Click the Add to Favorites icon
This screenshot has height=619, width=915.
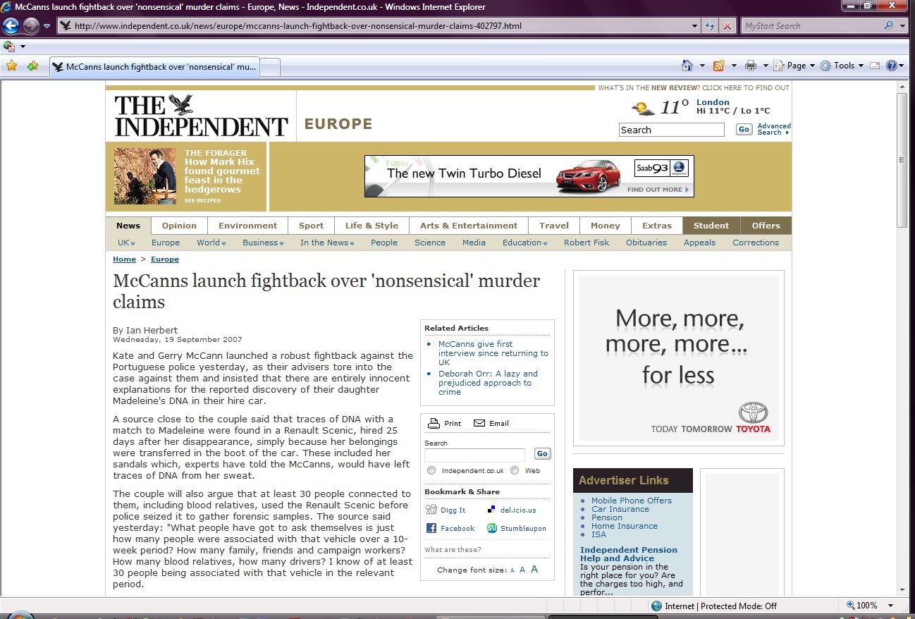click(32, 66)
